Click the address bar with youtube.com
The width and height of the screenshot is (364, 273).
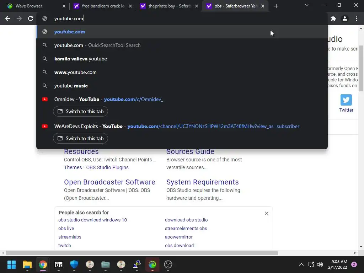[x=182, y=18]
